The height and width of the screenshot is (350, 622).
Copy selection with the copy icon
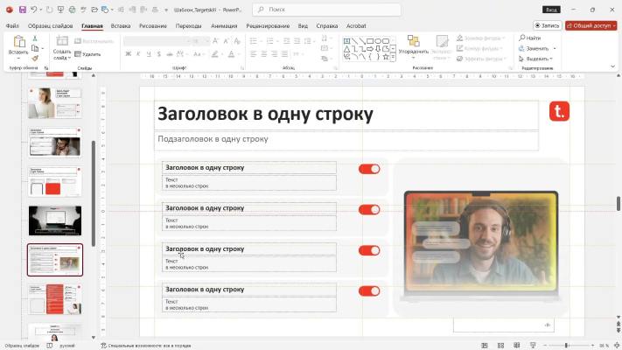pos(35,48)
